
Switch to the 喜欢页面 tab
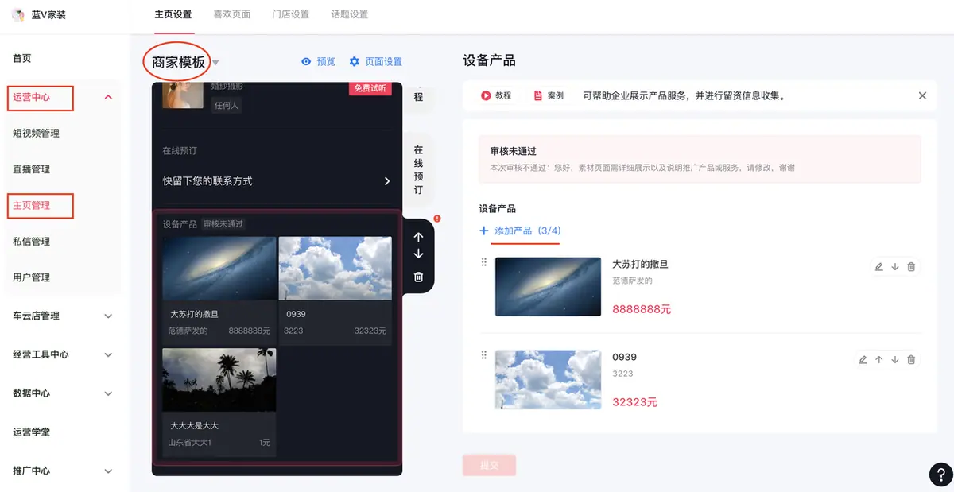[x=232, y=14]
